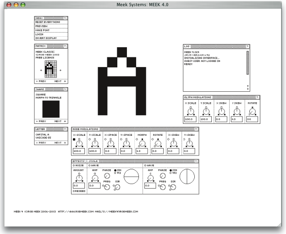Click the Noise Amount value field
The image size is (286, 234).
[x=79, y=185]
